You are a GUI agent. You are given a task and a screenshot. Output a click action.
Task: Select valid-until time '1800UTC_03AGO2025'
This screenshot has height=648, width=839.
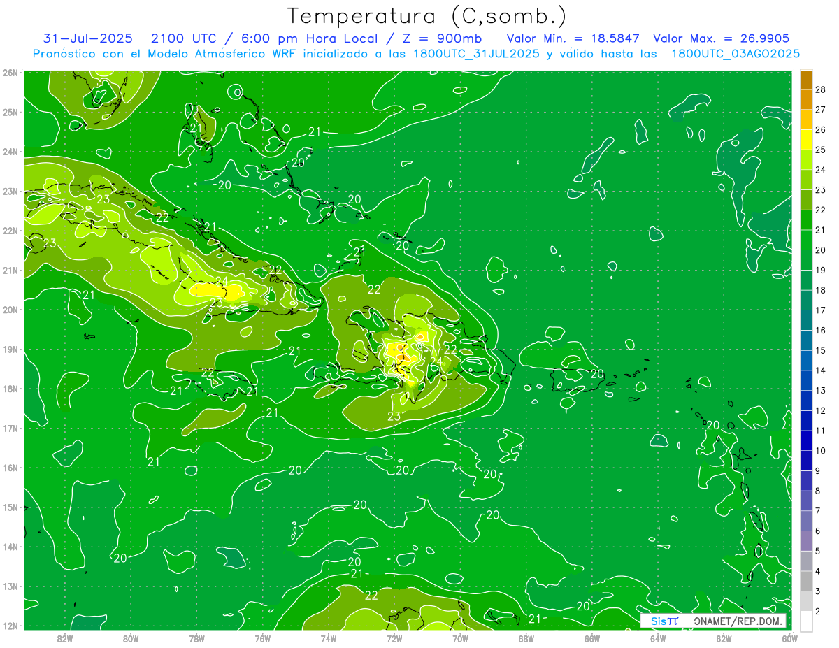click(736, 54)
